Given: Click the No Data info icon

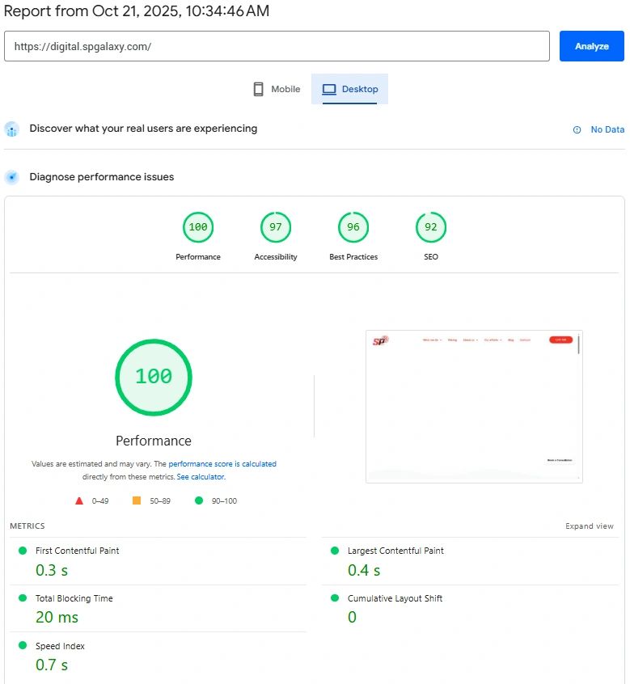Looking at the screenshot, I should (577, 130).
